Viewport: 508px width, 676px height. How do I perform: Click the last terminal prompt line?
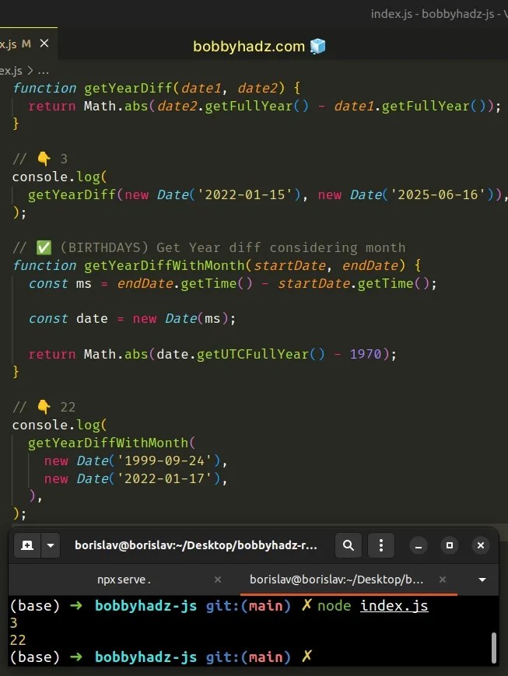click(160, 657)
